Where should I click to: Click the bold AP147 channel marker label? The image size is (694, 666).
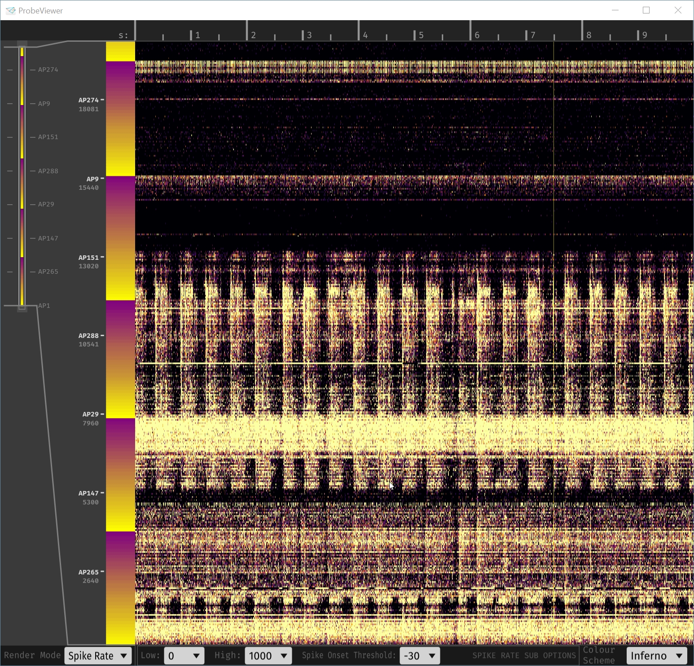coord(88,493)
